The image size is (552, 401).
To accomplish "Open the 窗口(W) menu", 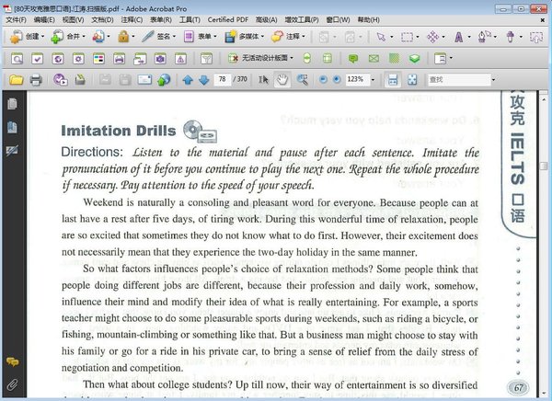I will click(x=338, y=19).
